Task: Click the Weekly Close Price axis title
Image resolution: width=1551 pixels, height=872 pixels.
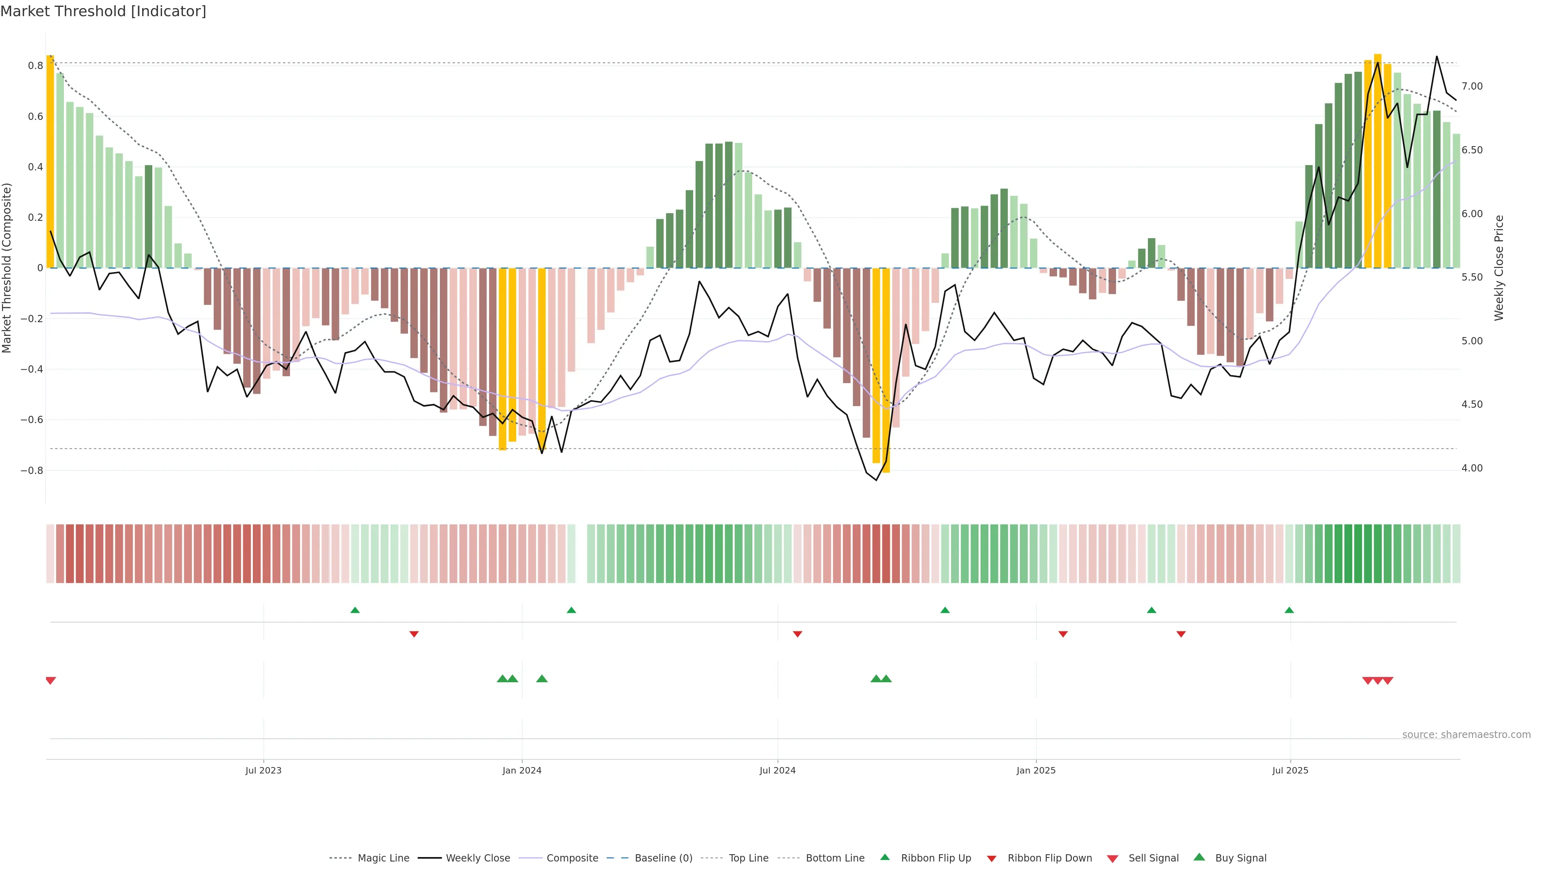Action: 1498,268
